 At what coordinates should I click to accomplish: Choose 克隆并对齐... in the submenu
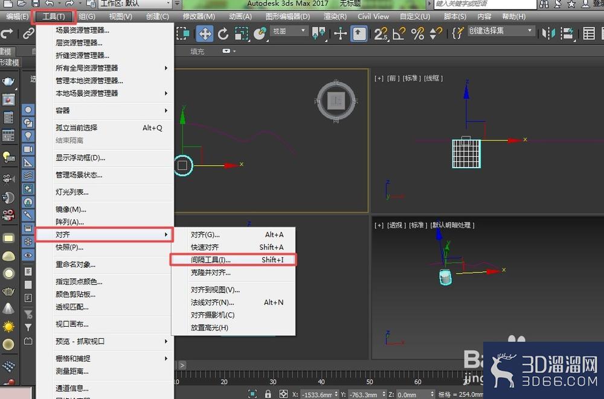tap(233, 272)
